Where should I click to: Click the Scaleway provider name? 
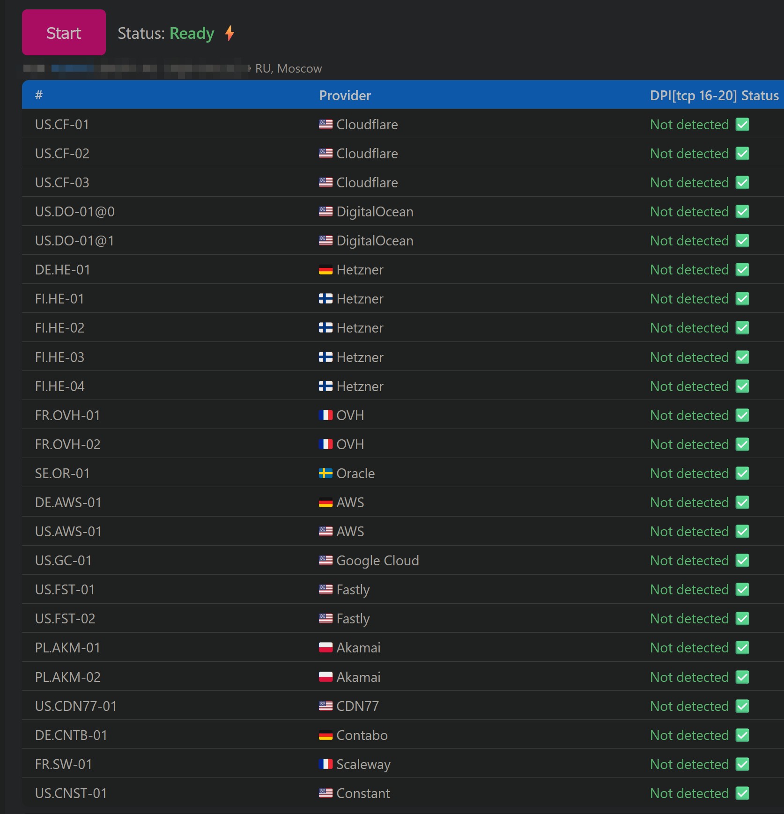pos(363,764)
